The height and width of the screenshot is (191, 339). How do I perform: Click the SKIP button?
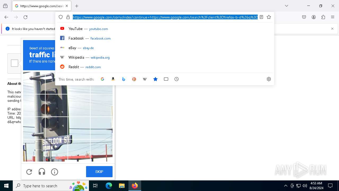[99, 172]
